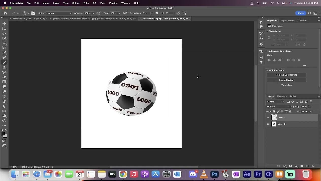
Task: Collapse the Transform section
Action: (267, 31)
